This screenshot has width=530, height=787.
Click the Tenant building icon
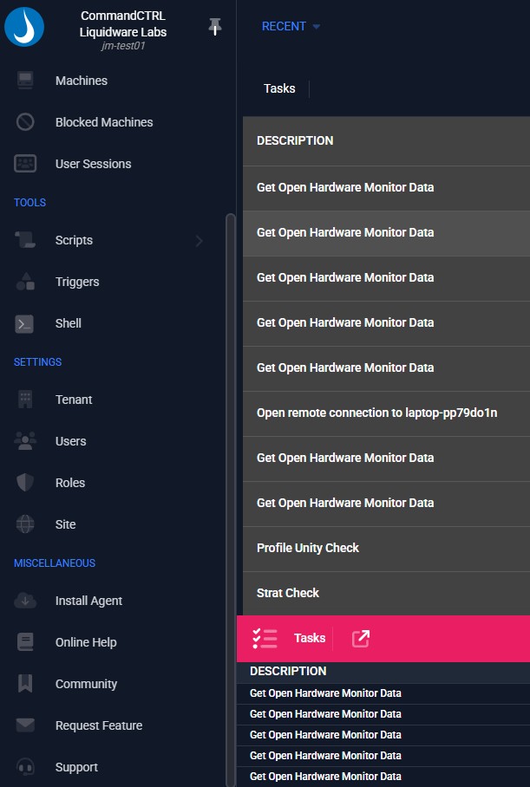[x=25, y=400]
